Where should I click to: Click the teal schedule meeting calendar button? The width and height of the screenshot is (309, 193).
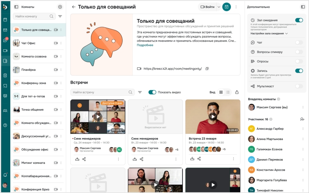click(x=227, y=7)
